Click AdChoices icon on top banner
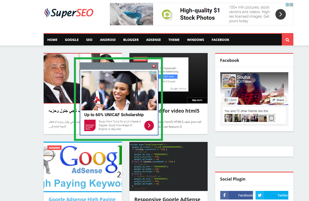The height and width of the screenshot is (201, 309). pyautogui.click(x=287, y=5)
